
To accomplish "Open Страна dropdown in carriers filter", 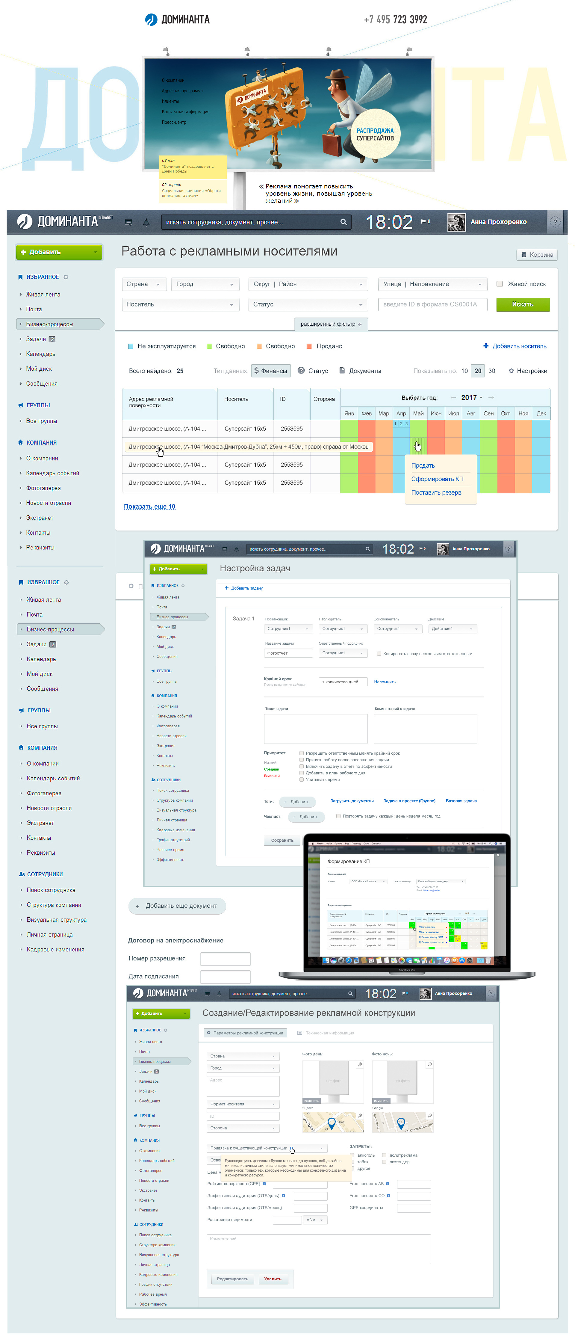I will click(x=144, y=284).
